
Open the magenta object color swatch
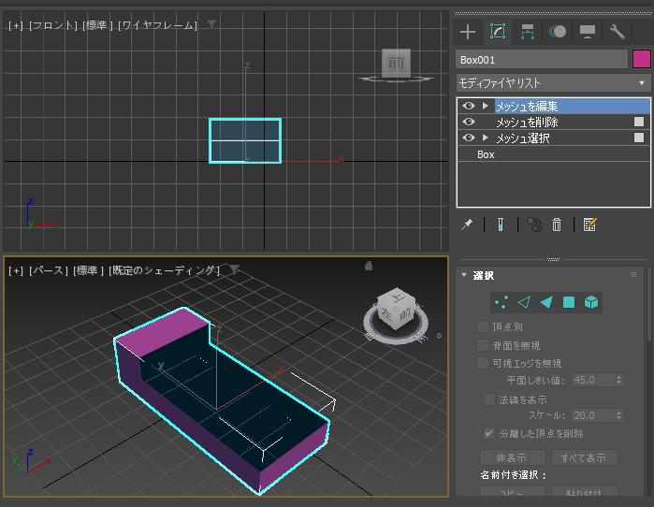(x=642, y=59)
